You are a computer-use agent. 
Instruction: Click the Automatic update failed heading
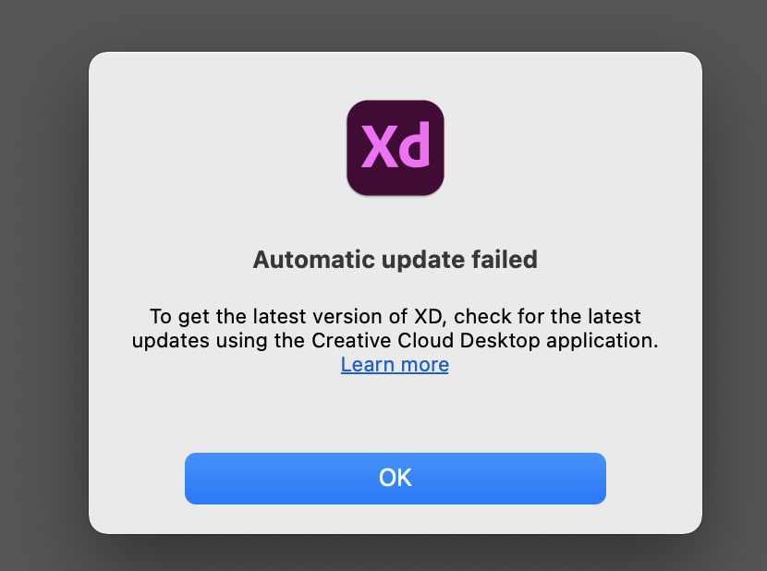(x=395, y=260)
